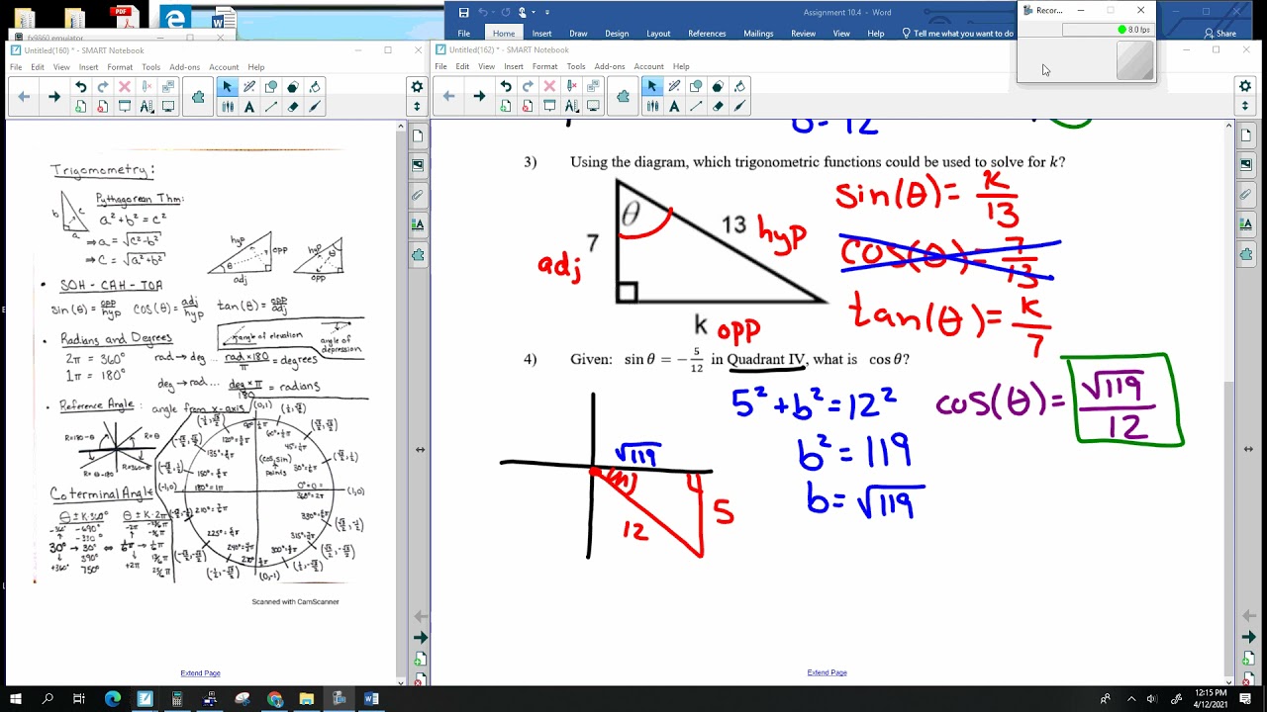Screen dimensions: 1267x712
Task: Go to next page in right Notebook window
Action: click(479, 96)
